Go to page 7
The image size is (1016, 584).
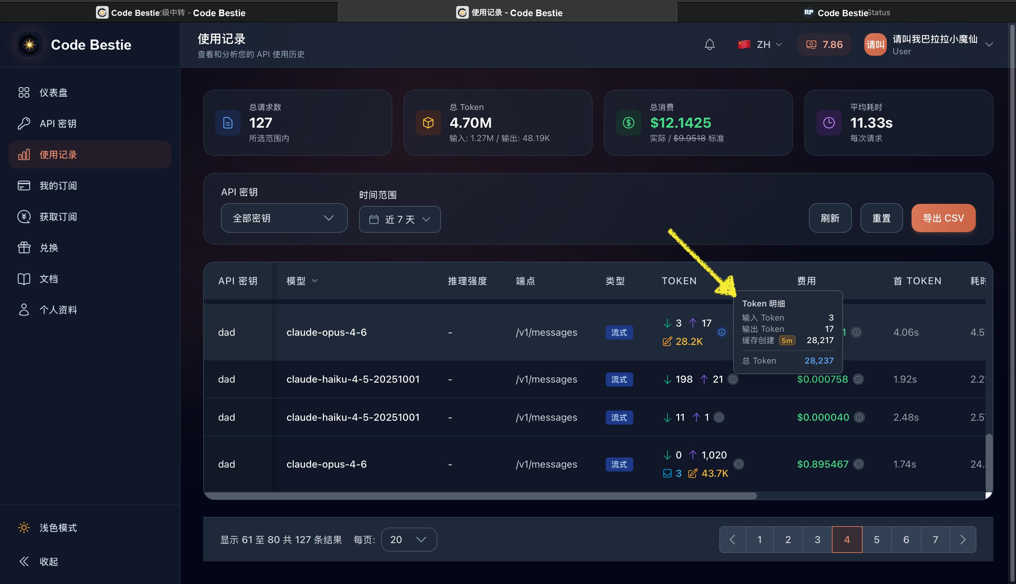point(935,540)
